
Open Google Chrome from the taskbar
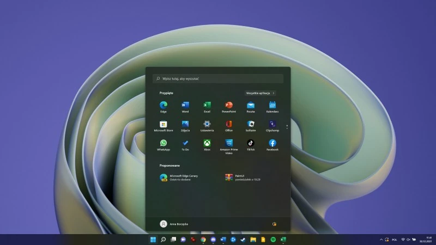tap(203, 240)
